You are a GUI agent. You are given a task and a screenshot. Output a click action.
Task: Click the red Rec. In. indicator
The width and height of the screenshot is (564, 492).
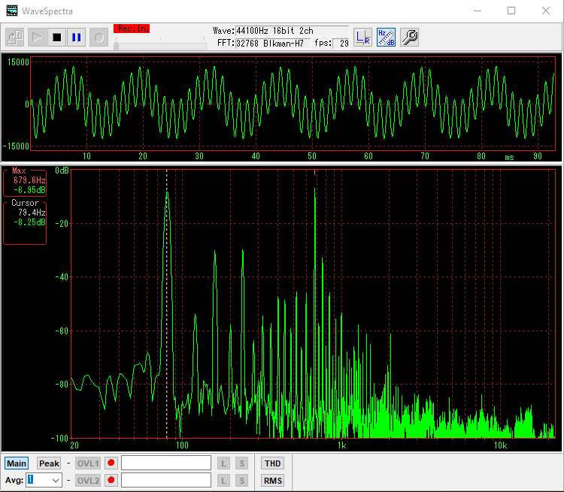[132, 29]
